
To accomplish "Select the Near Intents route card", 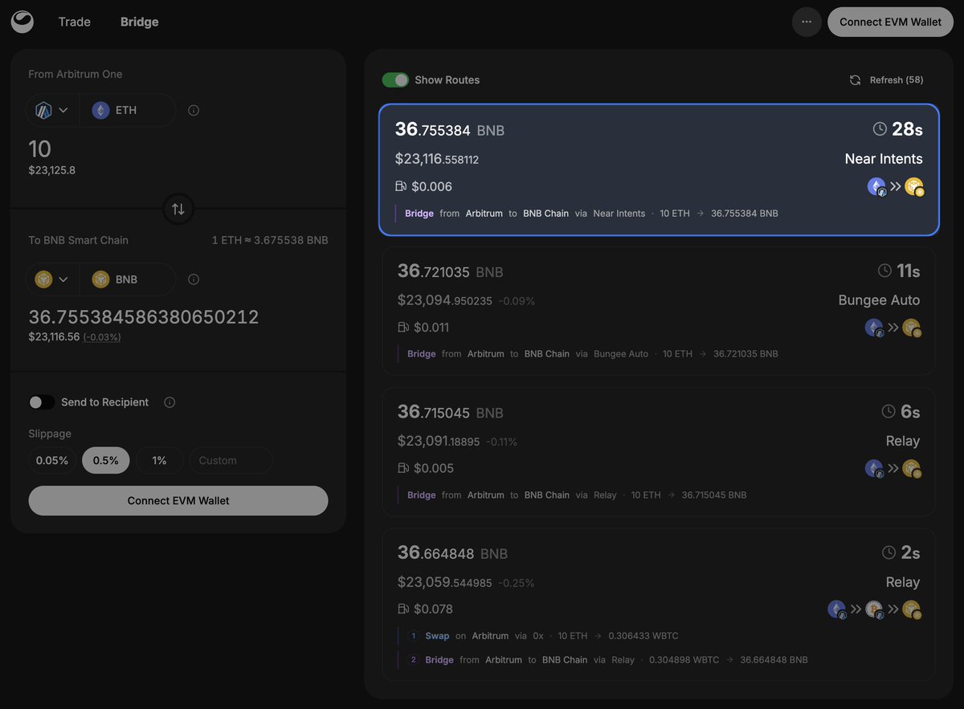I will click(659, 169).
